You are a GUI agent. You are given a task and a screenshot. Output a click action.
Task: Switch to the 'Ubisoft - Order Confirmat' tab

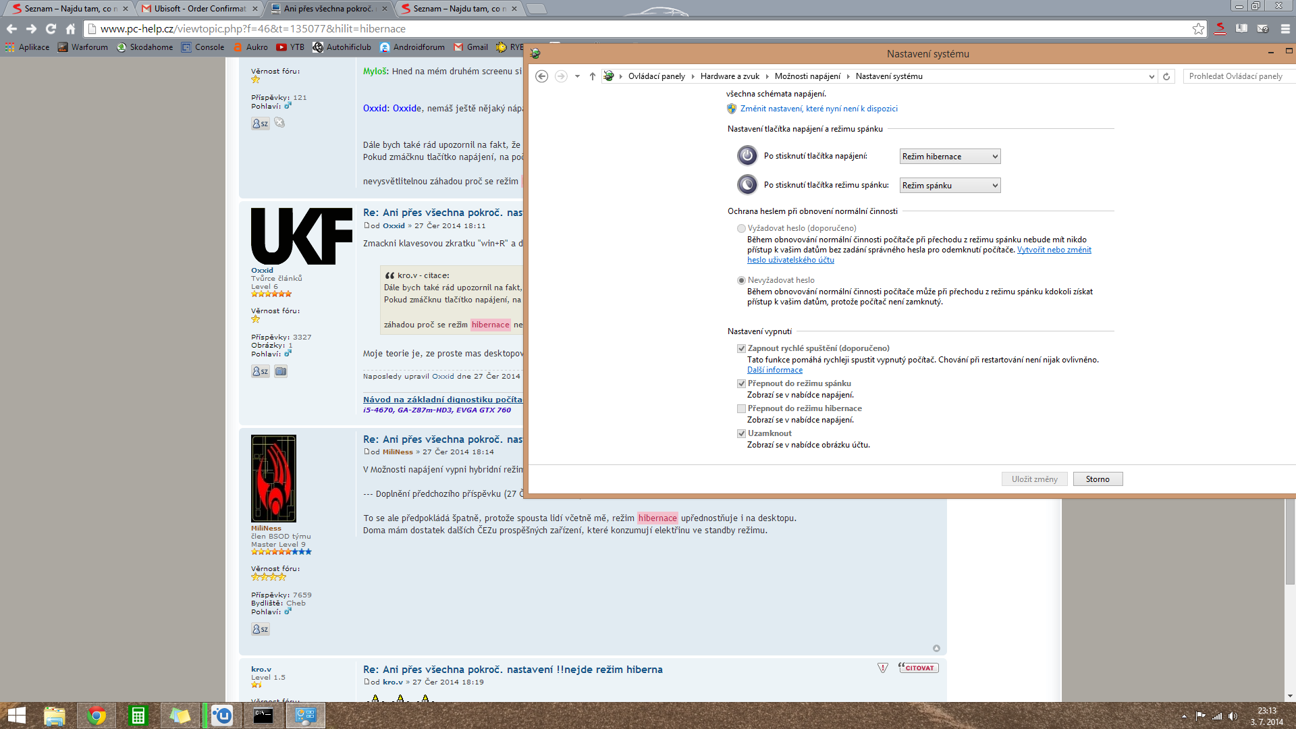[x=200, y=9]
